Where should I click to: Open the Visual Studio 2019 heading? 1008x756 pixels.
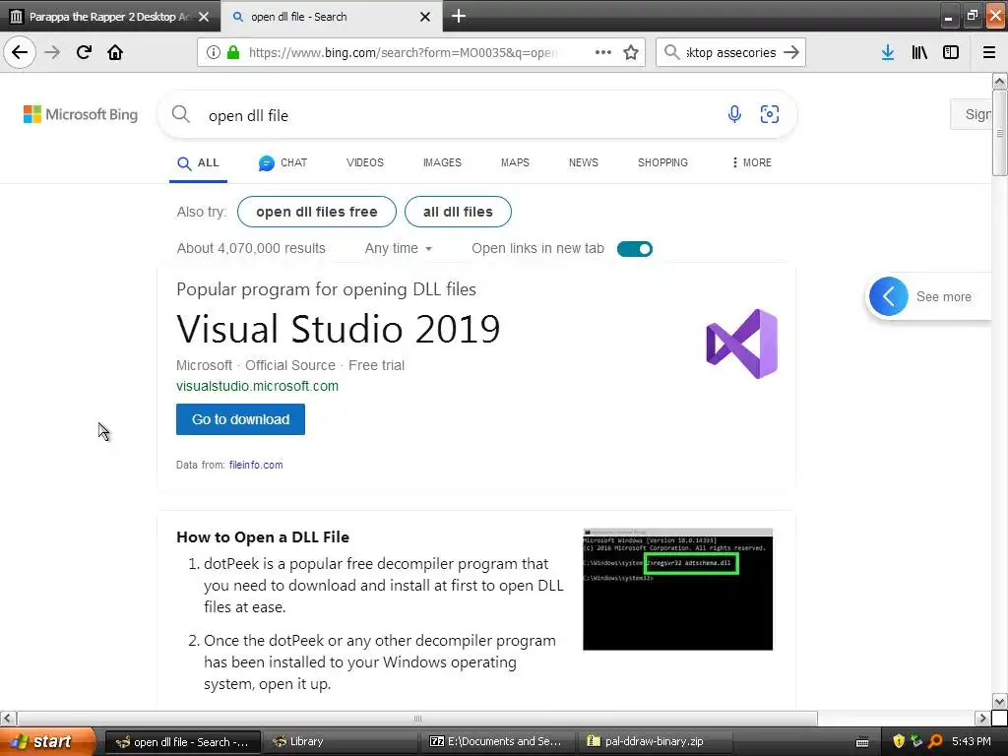click(x=339, y=329)
